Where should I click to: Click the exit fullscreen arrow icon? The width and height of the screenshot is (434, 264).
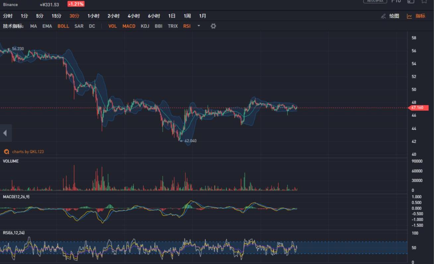coord(411,1)
